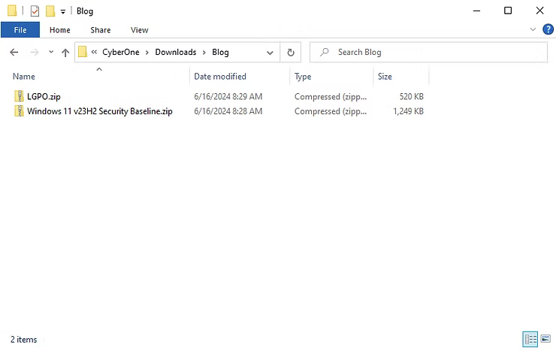The image size is (556, 348).
Task: Click the CyberOne breadcrumb
Action: coord(120,52)
